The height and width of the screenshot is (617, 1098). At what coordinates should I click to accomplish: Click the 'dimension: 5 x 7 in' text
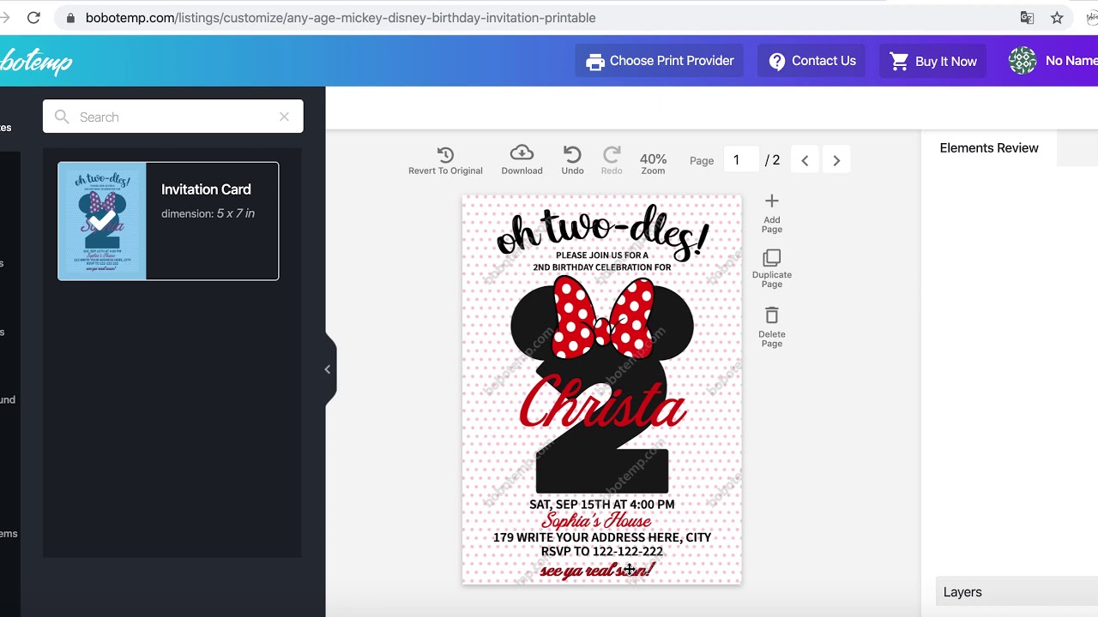pyautogui.click(x=208, y=213)
